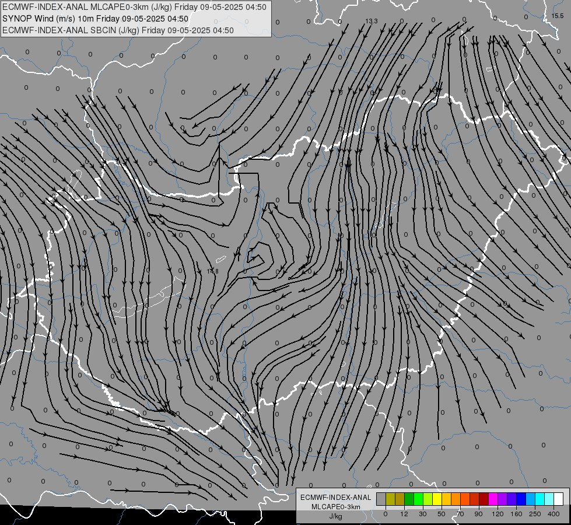The image size is (571, 525).
Task: Click the 400 tick label in legend
Action: (x=554, y=514)
